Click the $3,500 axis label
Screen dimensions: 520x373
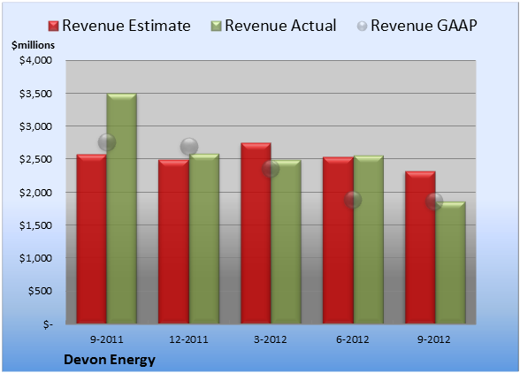pyautogui.click(x=35, y=94)
